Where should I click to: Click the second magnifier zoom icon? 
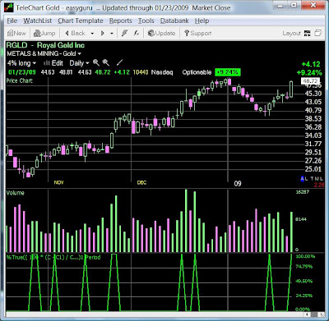106,63
